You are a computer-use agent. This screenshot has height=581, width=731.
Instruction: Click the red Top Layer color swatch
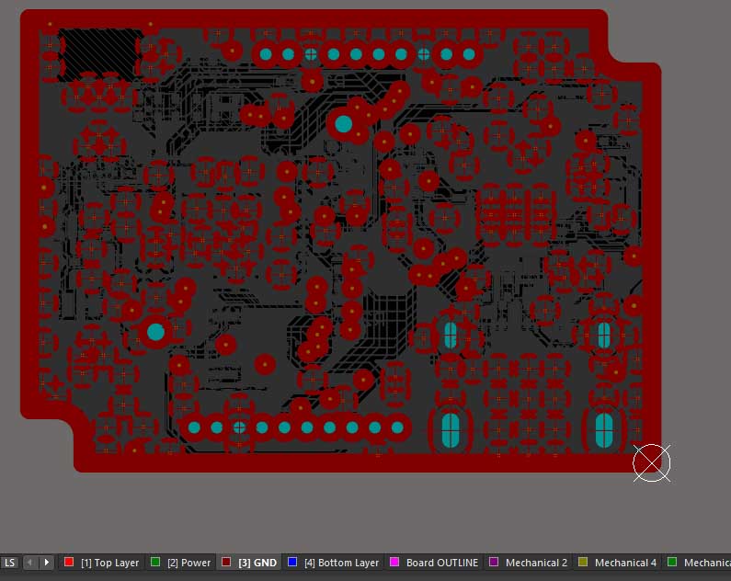point(69,562)
